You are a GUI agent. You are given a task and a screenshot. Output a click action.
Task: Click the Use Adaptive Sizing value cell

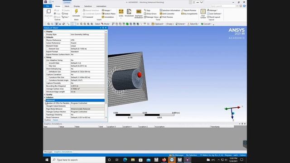(87, 60)
